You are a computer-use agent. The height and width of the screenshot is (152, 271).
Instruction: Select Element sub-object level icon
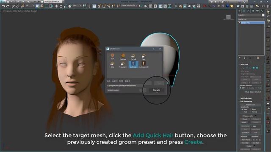[257, 68]
